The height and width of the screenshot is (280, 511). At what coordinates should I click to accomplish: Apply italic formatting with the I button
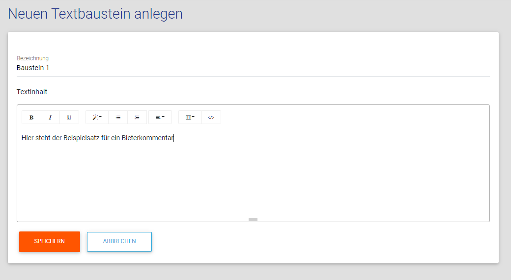(50, 118)
